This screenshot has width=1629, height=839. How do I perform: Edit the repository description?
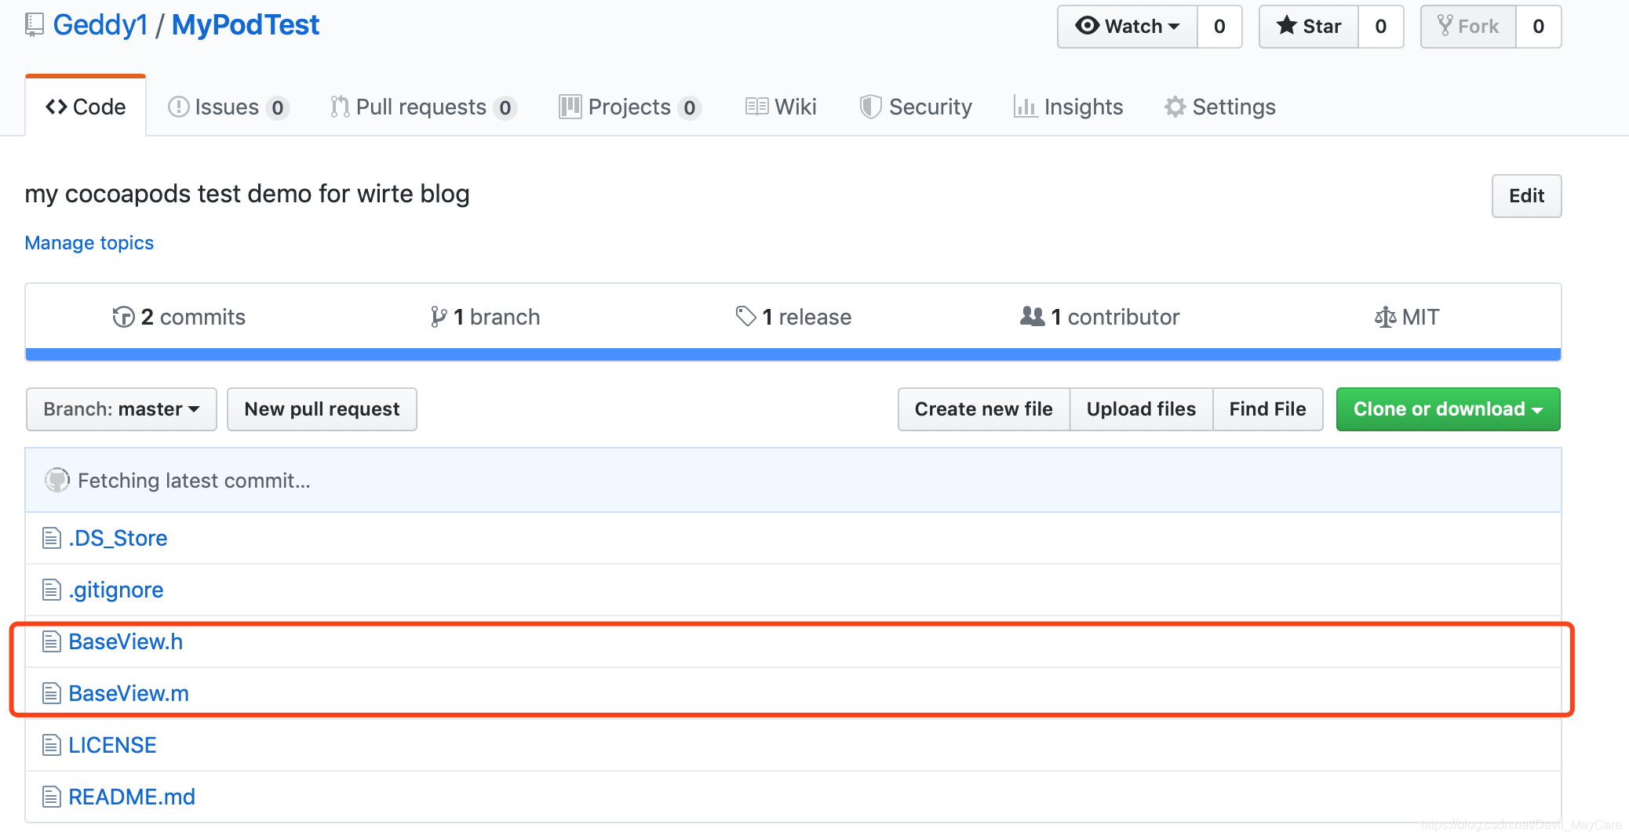[x=1526, y=196]
